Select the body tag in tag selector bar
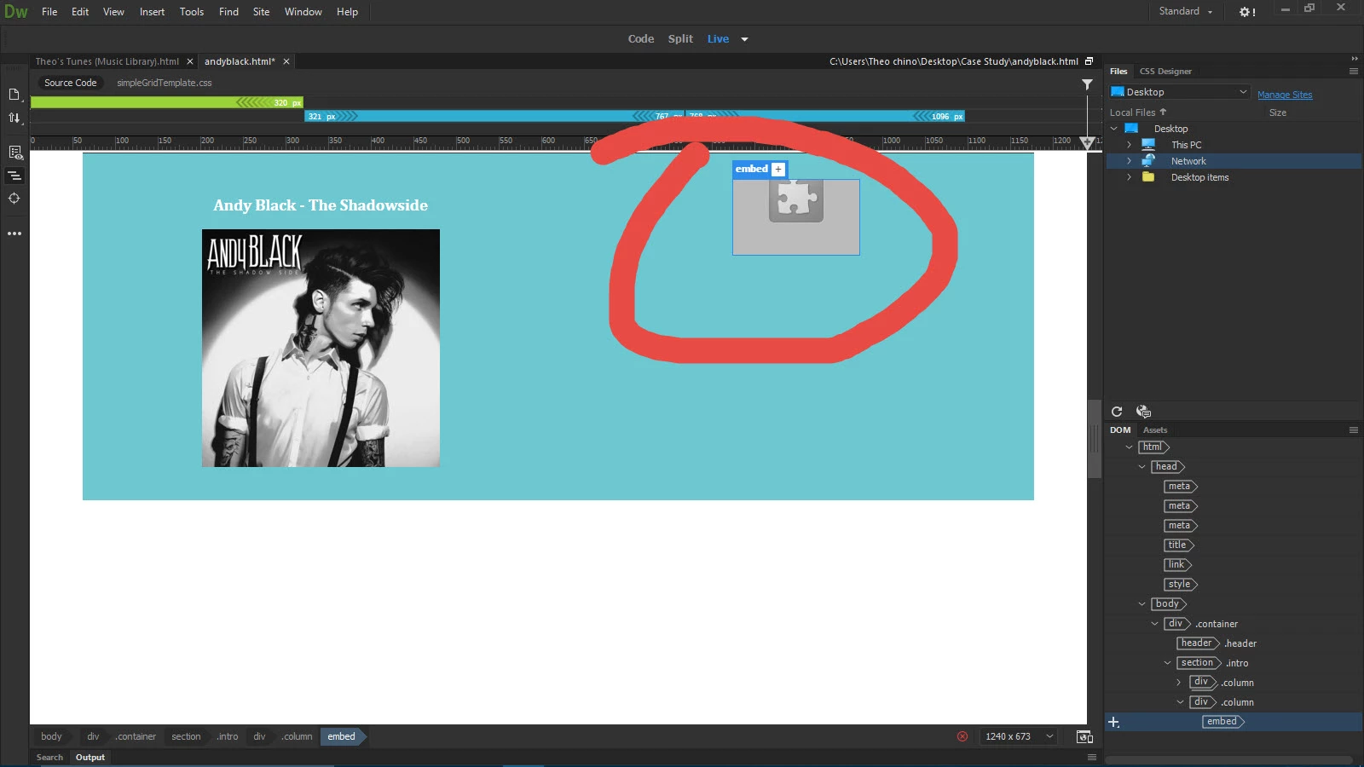 51,736
